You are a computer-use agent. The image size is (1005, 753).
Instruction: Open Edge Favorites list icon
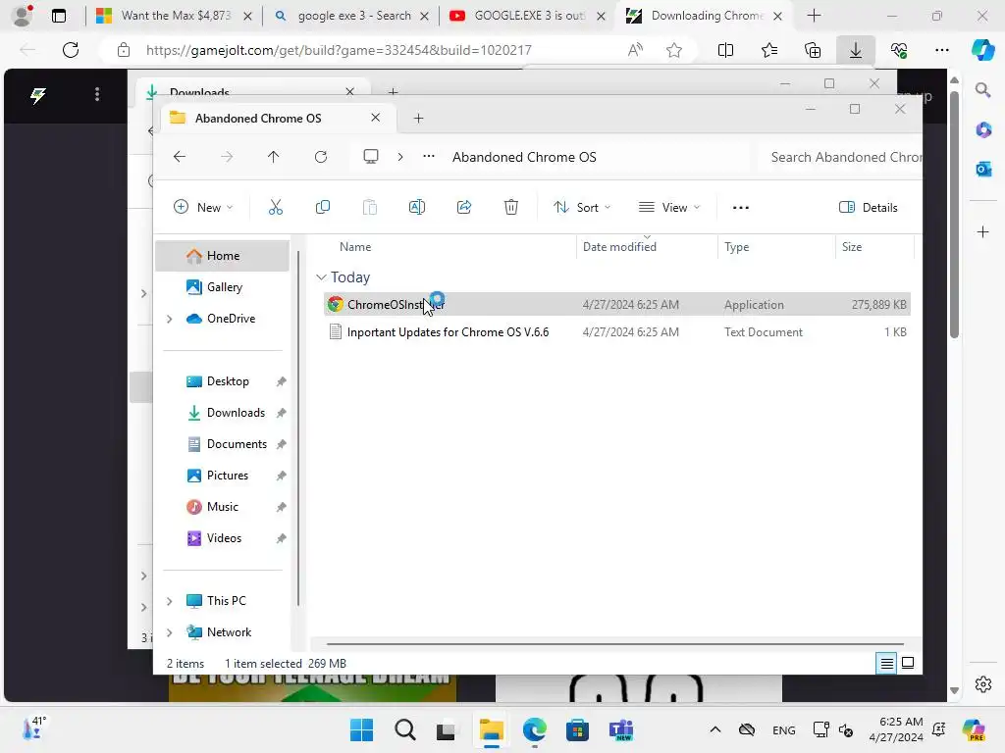[x=769, y=50]
